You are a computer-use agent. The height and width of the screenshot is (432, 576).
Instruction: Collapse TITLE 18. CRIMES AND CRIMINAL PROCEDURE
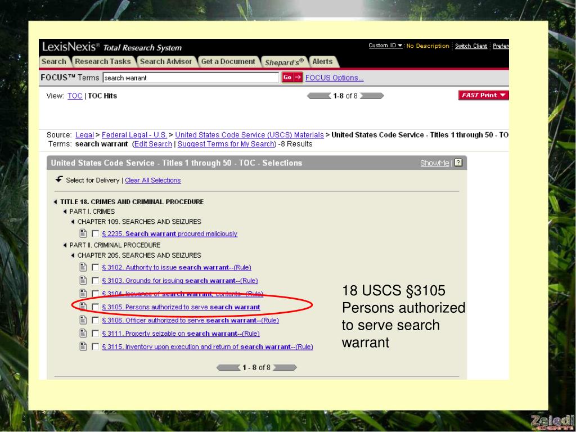(x=56, y=202)
